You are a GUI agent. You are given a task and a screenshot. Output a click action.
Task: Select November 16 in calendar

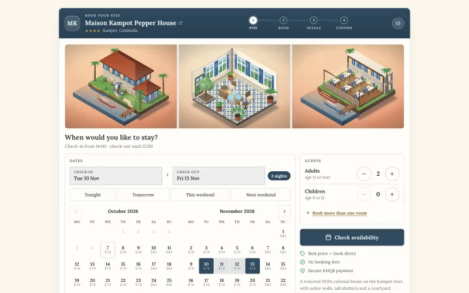191,282
